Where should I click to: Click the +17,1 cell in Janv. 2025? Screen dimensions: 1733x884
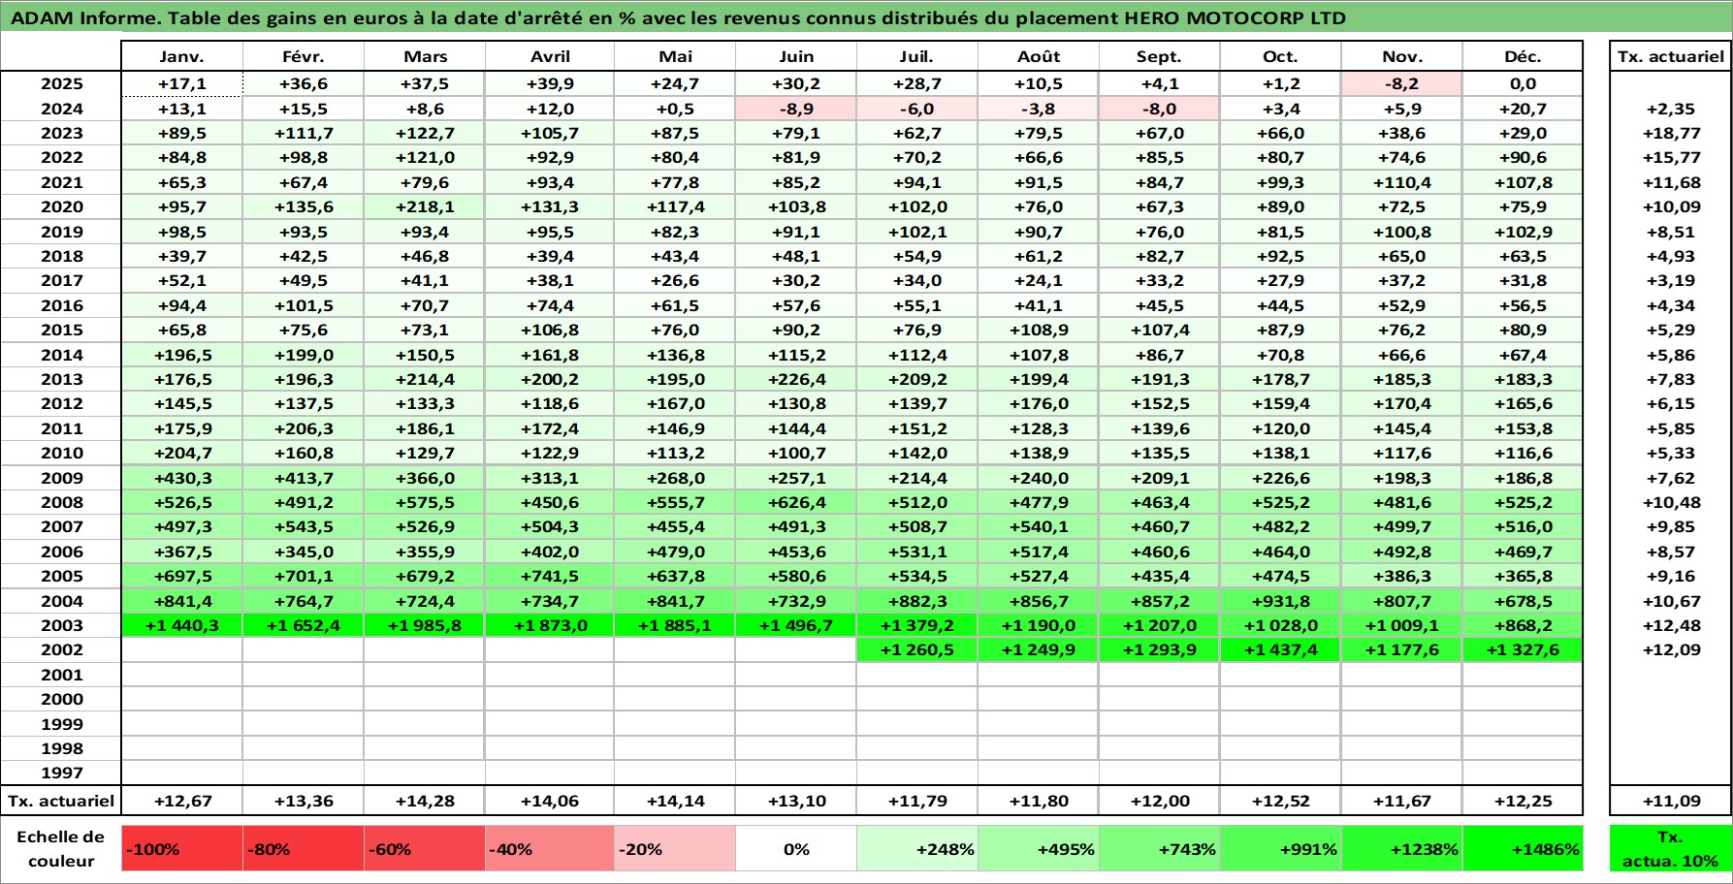[182, 84]
